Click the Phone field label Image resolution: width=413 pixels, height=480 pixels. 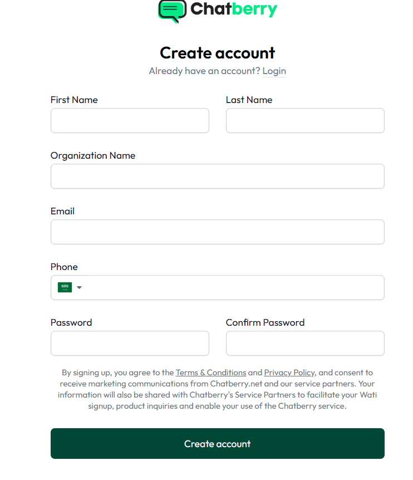(64, 267)
